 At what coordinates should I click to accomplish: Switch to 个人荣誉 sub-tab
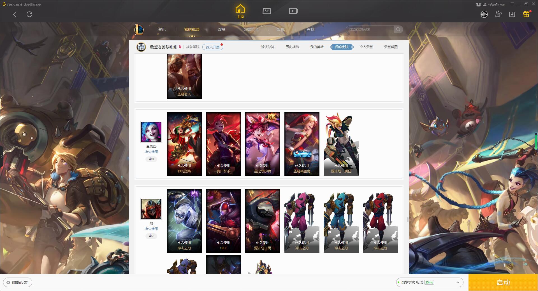click(x=366, y=47)
